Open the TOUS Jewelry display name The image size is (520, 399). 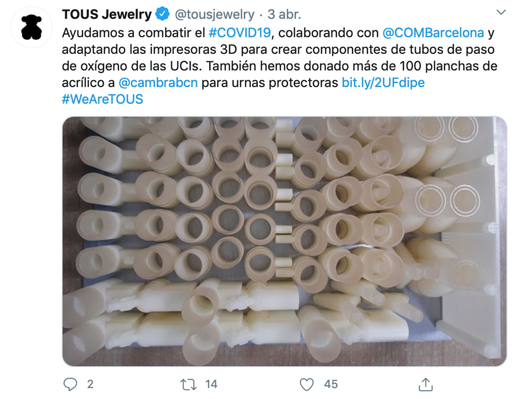click(107, 14)
